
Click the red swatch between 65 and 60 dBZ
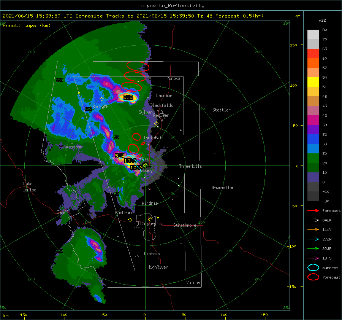(x=313, y=54)
